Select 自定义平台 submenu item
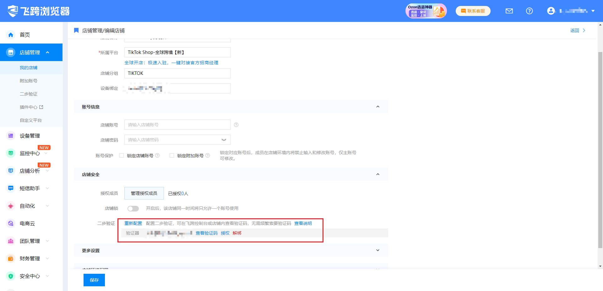 tap(31, 120)
